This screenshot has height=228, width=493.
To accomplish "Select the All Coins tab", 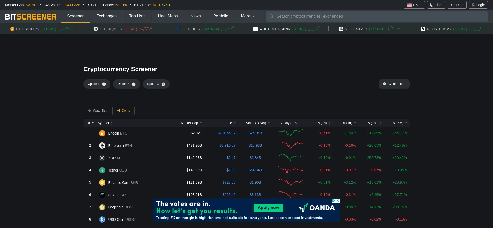I will tap(124, 111).
